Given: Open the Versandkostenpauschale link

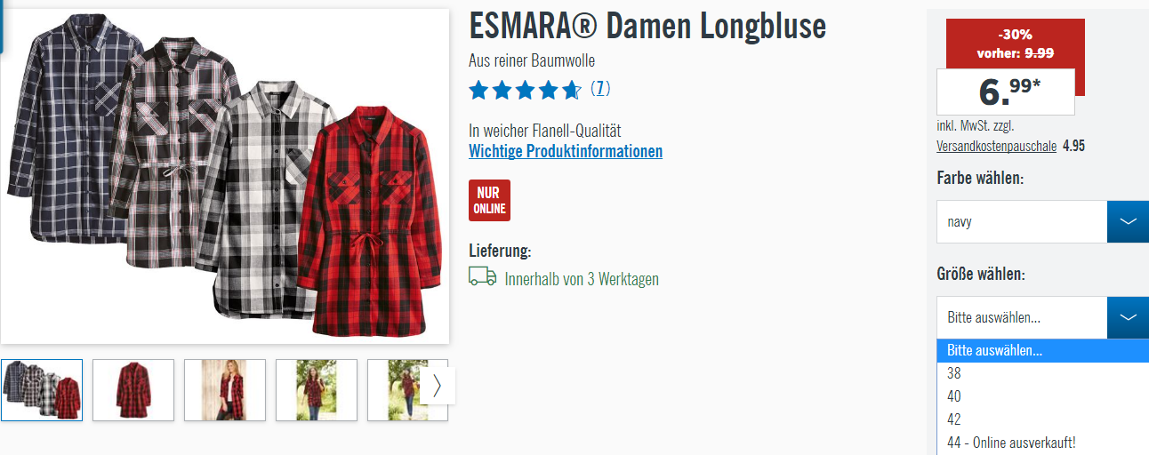Looking at the screenshot, I should pos(996,146).
